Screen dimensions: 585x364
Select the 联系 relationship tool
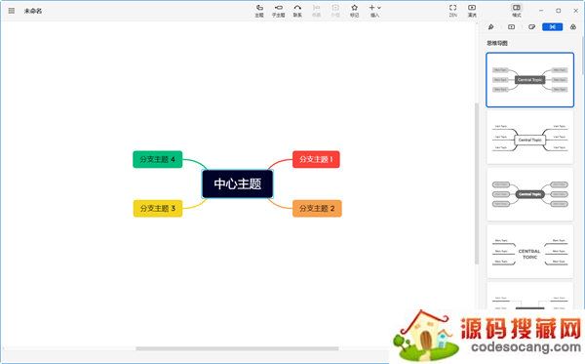(x=297, y=11)
